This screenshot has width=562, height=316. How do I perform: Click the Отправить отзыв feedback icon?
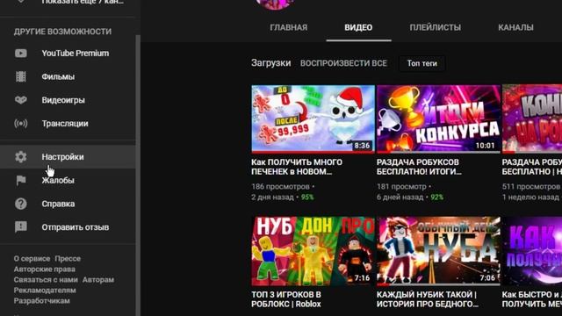pyautogui.click(x=21, y=226)
